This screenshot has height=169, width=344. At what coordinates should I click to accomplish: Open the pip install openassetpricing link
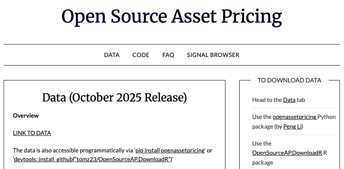tap(170, 150)
